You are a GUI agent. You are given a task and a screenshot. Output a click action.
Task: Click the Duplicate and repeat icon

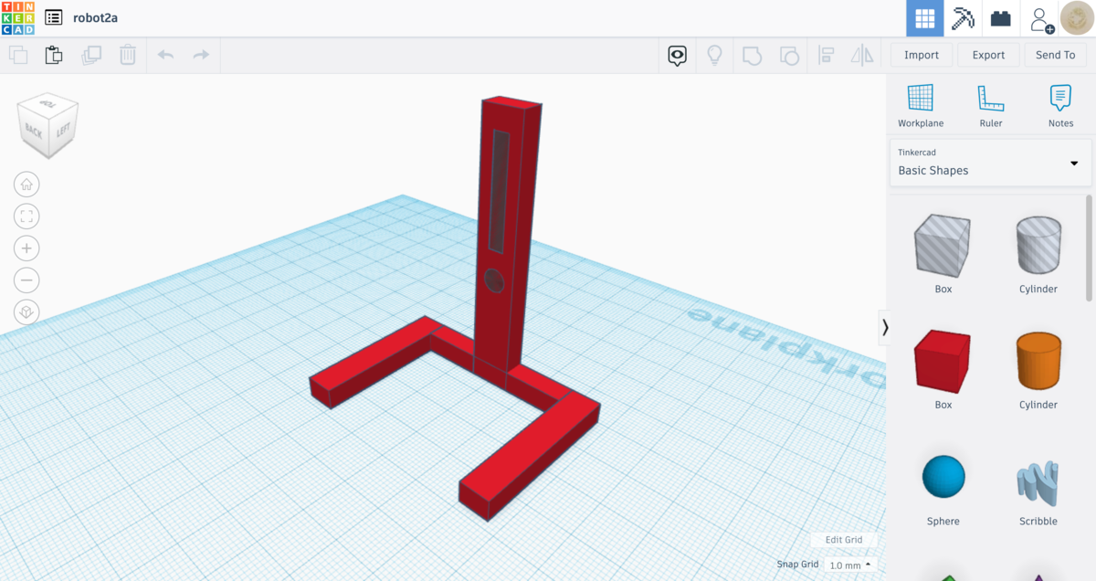click(x=91, y=55)
